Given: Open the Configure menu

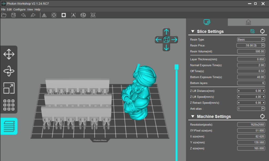Looking at the screenshot, I should click(x=19, y=9).
